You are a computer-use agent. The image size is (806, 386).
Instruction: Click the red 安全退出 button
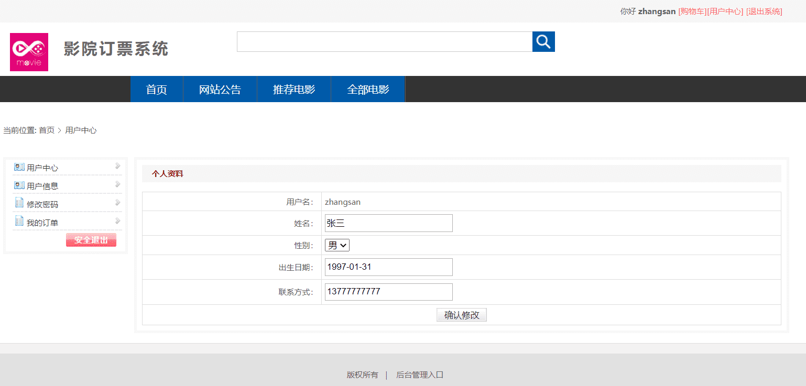[91, 240]
